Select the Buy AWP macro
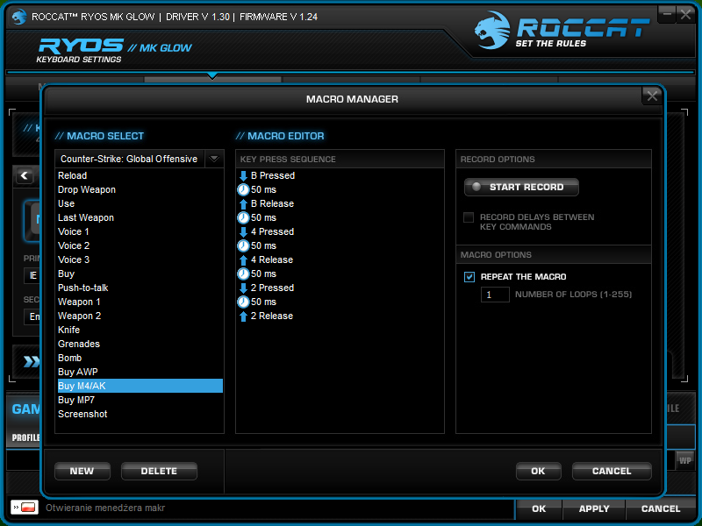Screen dimensions: 702x526 coord(140,372)
